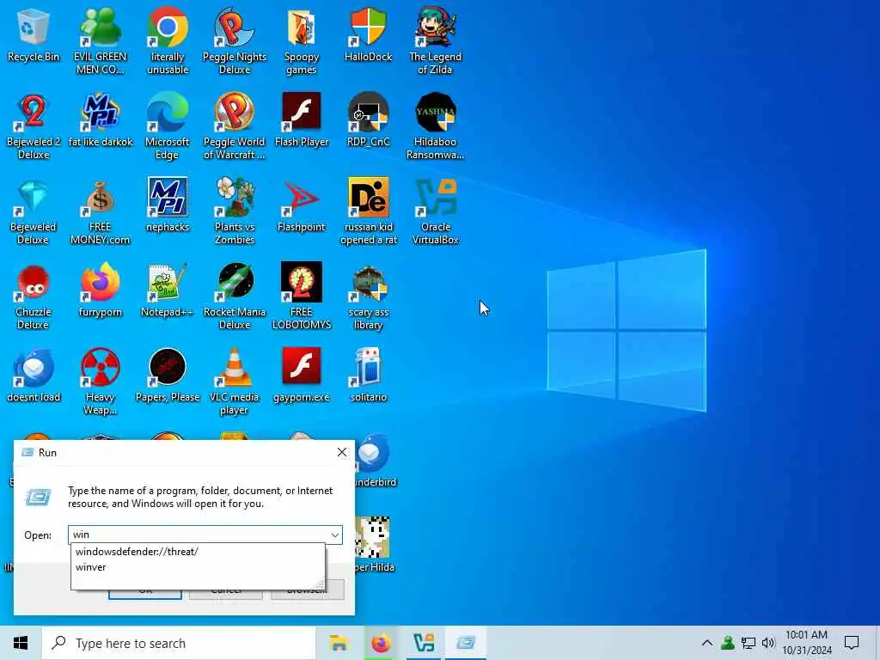
Task: Select Bejeweled 2 Deluxe icon
Action: (34, 126)
